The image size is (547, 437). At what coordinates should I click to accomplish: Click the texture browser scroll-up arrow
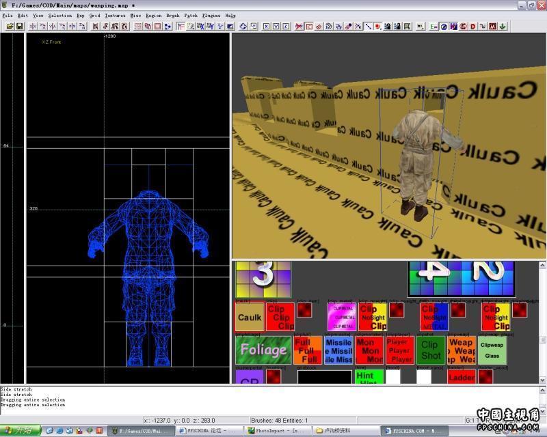tap(542, 265)
